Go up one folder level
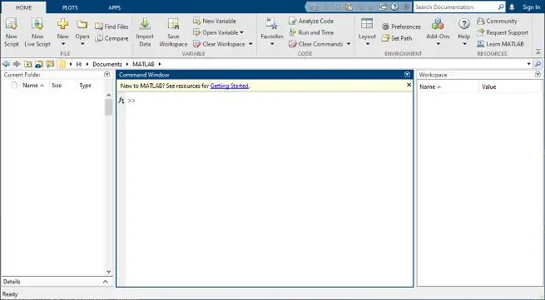The width and height of the screenshot is (545, 300). [27, 64]
